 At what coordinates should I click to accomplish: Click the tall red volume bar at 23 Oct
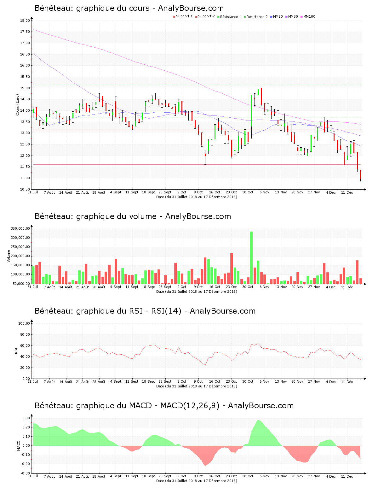(x=232, y=268)
